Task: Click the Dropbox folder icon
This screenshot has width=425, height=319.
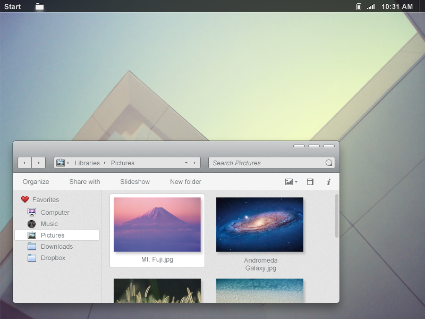Action: 32,258
